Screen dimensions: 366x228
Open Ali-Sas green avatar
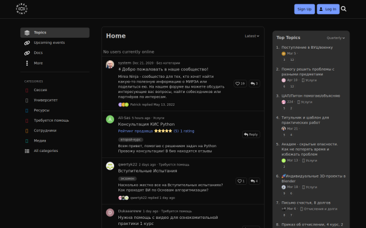(110, 119)
